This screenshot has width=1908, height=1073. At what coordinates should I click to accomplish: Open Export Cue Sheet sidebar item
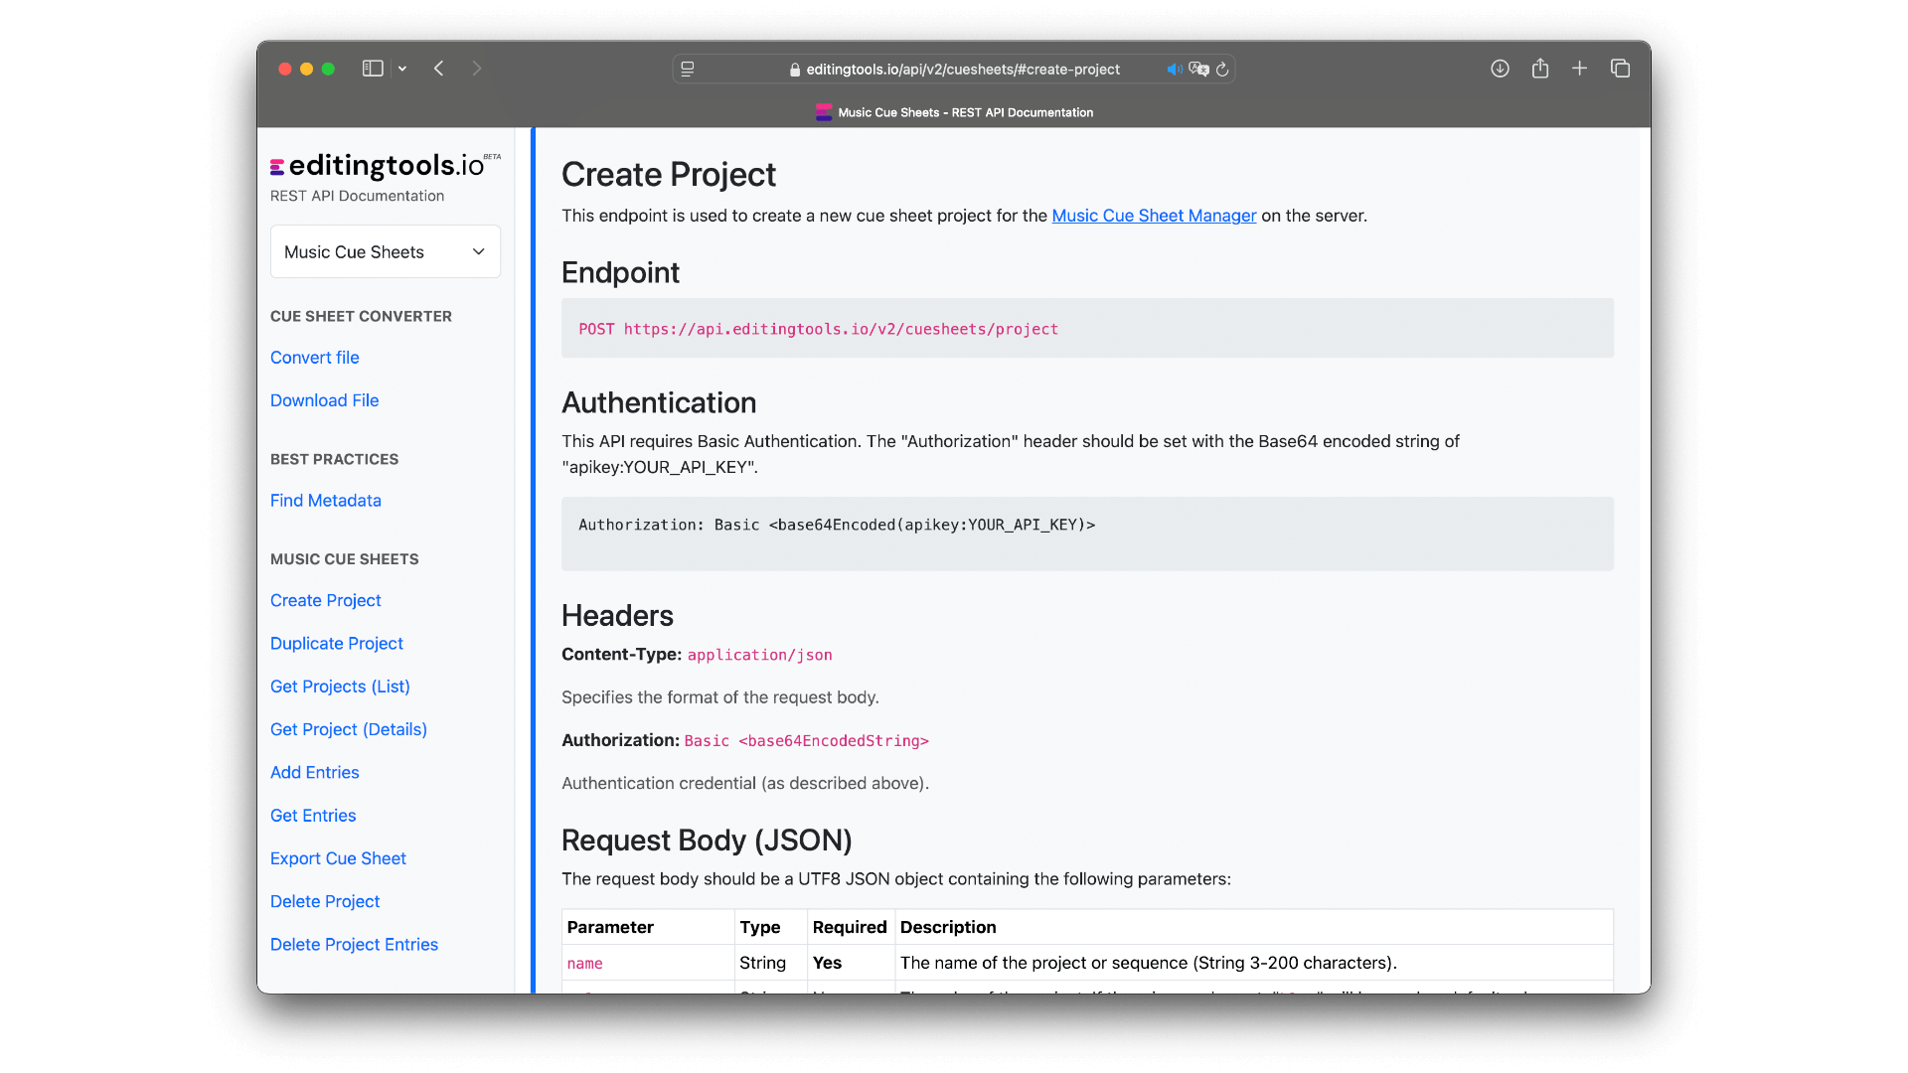[338, 858]
